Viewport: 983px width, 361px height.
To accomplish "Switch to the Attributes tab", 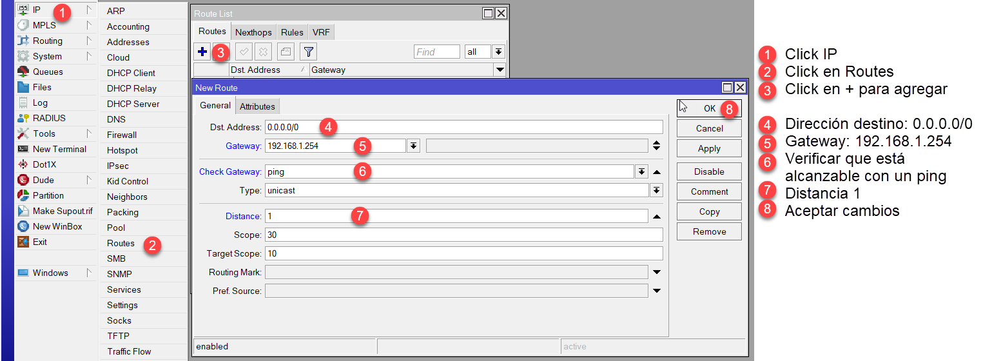I will (x=257, y=106).
